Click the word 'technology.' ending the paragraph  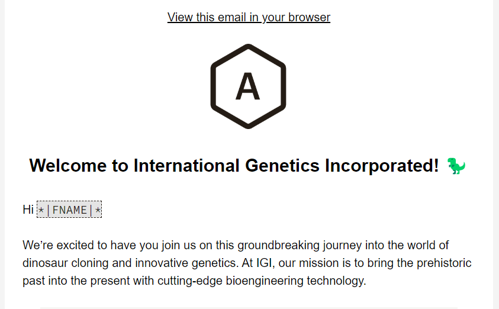click(x=336, y=281)
